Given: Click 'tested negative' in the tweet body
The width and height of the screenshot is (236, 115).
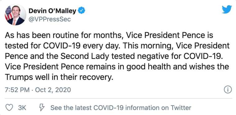Looking at the screenshot, I should [x=152, y=57].
